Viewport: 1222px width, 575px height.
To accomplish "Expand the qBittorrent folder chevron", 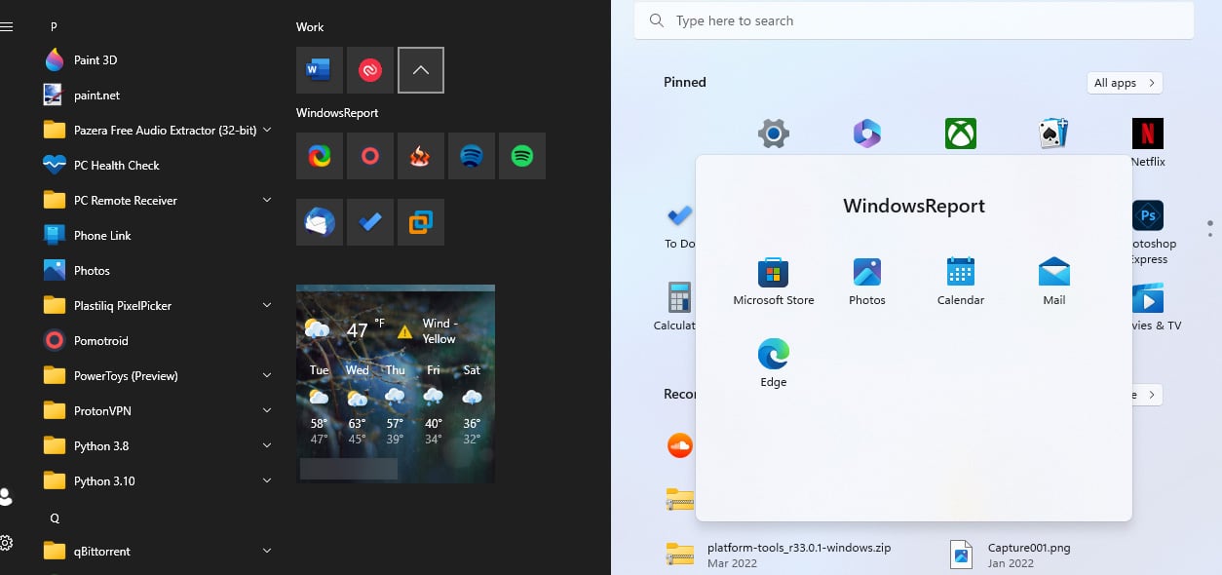I will (x=267, y=551).
